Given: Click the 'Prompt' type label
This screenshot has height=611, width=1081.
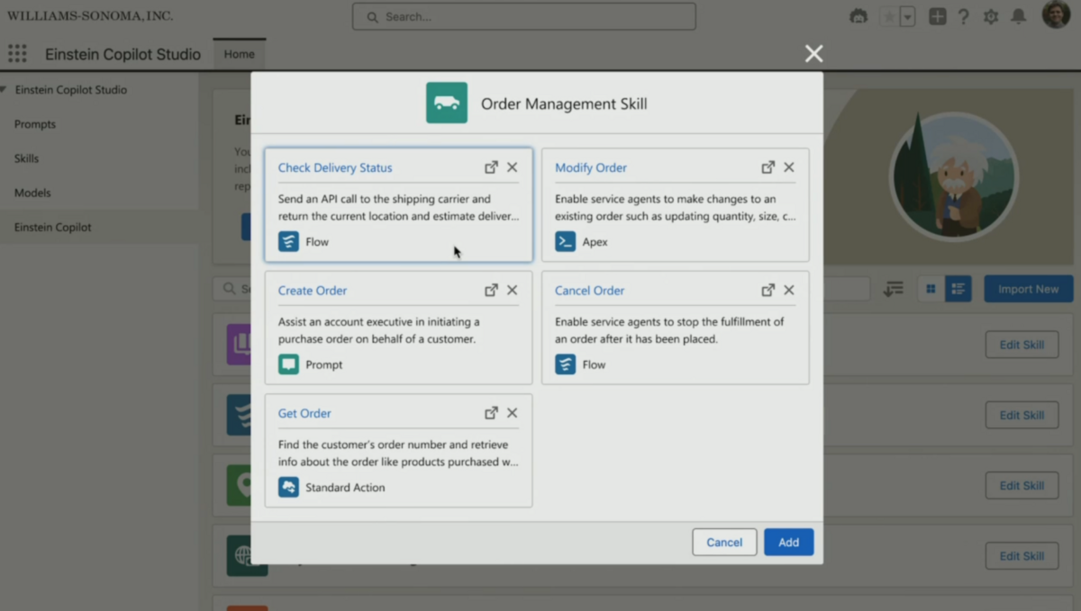Looking at the screenshot, I should point(324,364).
